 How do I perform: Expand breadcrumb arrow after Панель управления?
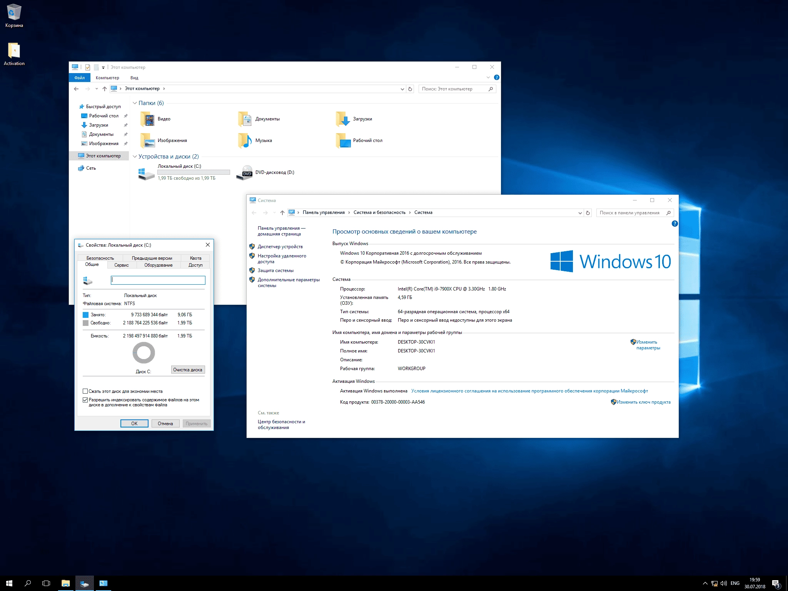tap(349, 212)
